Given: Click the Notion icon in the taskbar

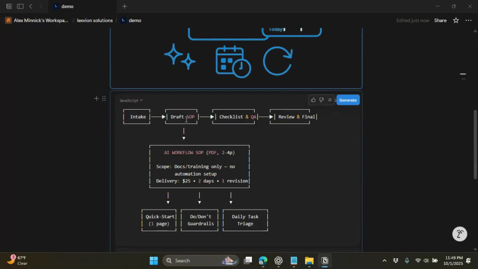Looking at the screenshot, I should tap(325, 260).
